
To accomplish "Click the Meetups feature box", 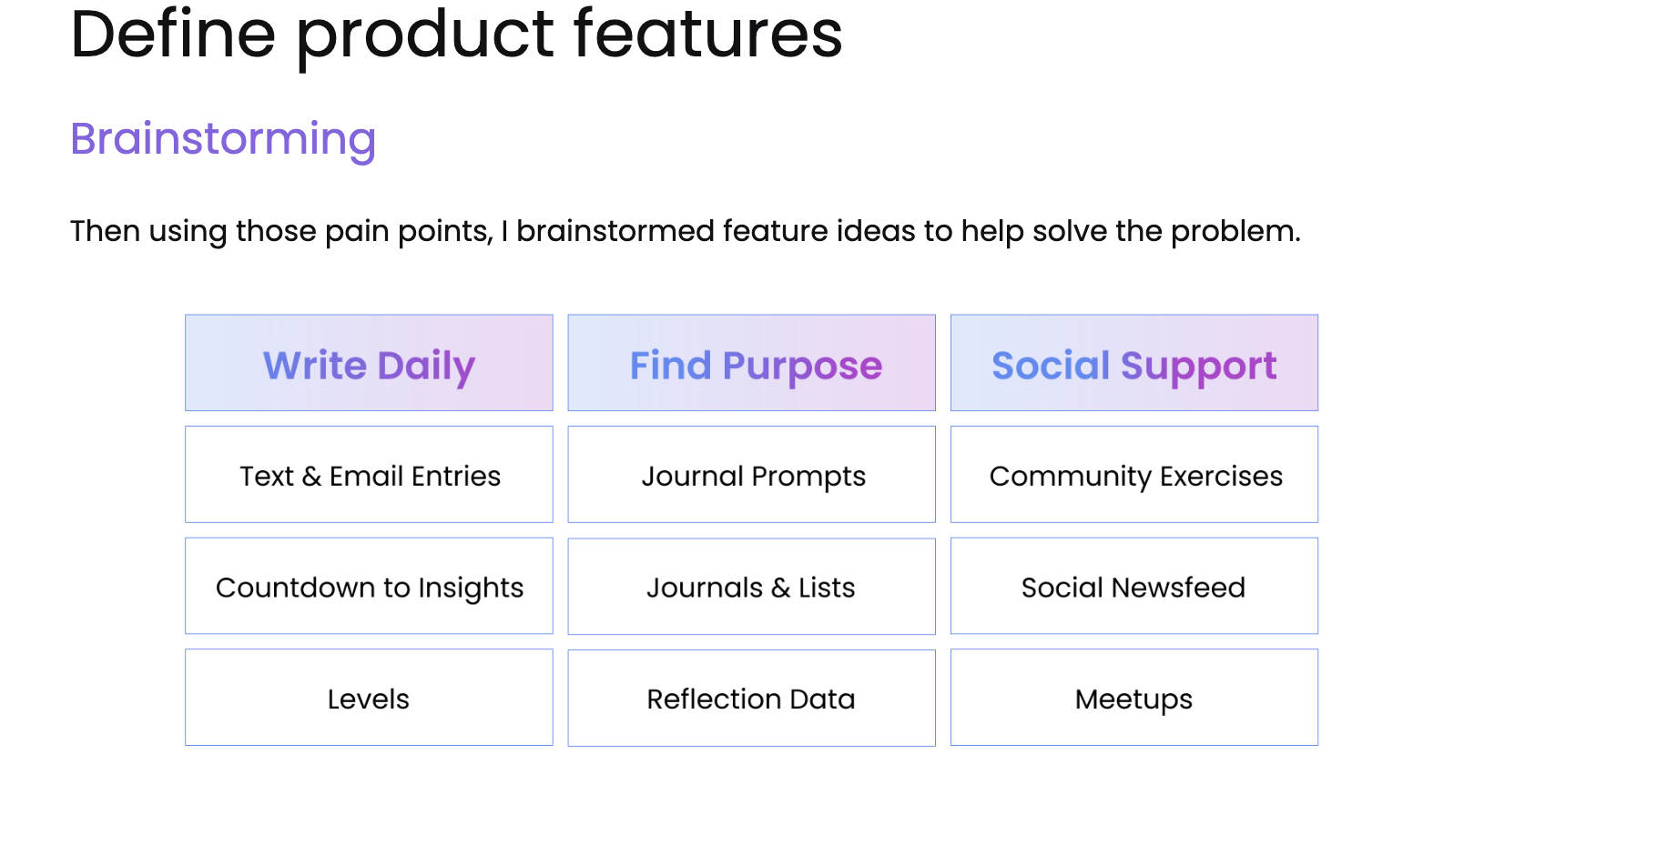I will pos(1134,698).
